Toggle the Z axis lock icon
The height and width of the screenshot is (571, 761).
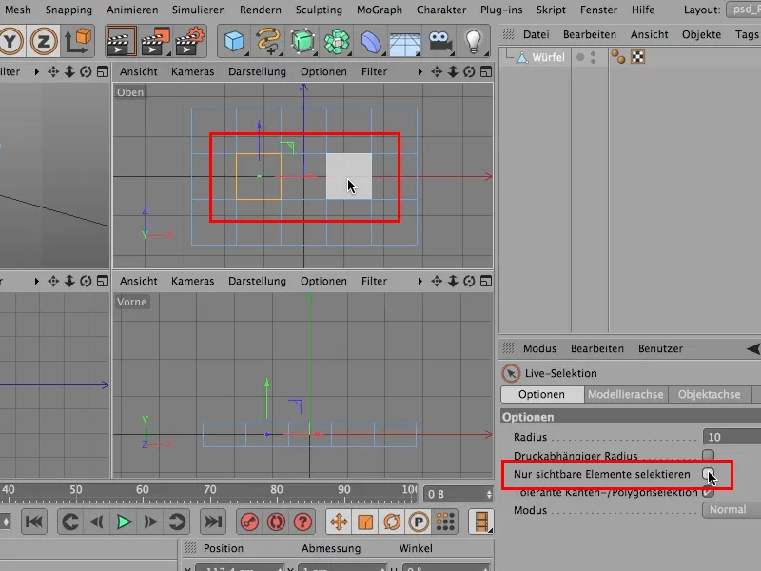43,42
